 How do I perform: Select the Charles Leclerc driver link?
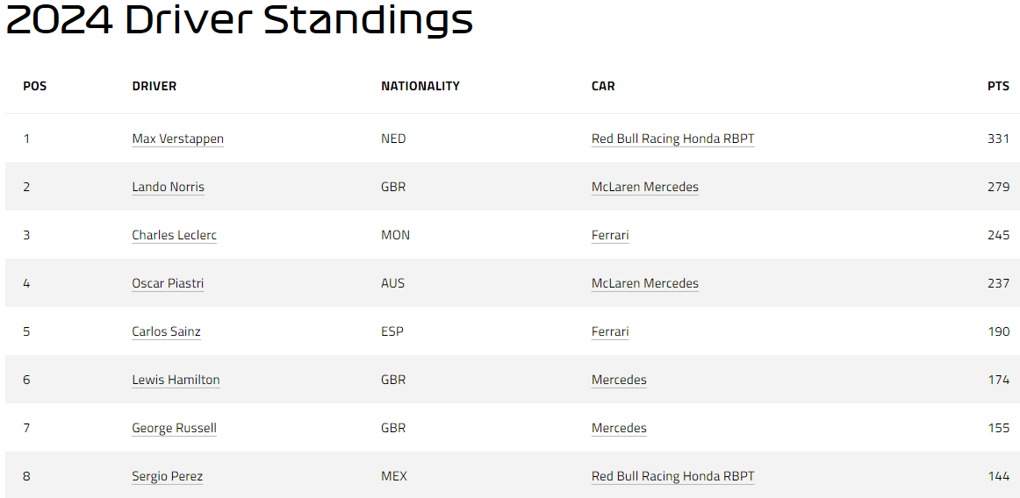click(174, 235)
